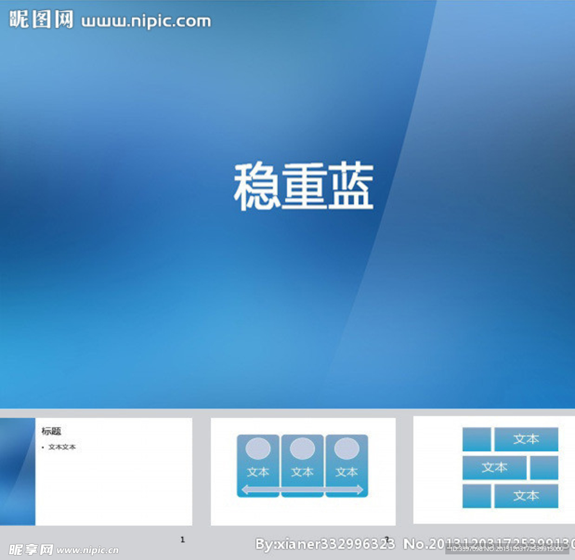
Task: Click the 文本文本 bullet text
Action: click(x=62, y=447)
